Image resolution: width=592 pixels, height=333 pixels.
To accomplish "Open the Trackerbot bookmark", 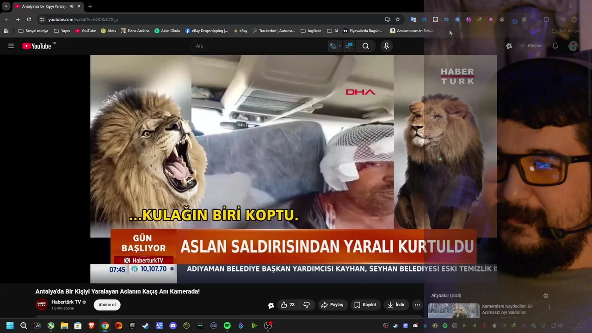I will [274, 31].
